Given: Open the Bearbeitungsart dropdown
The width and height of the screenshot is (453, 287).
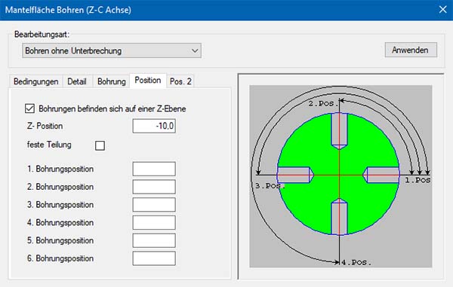Looking at the screenshot, I should pyautogui.click(x=112, y=50).
